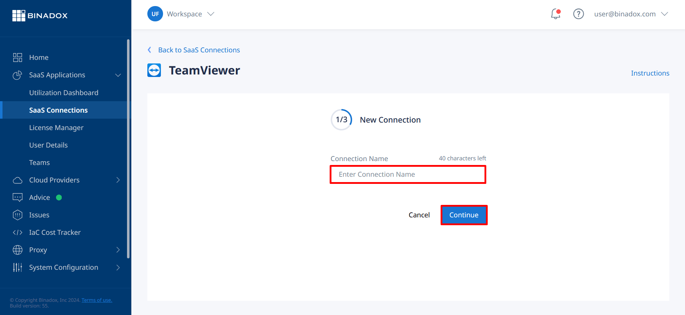Click the green Advice status dot

tap(59, 197)
